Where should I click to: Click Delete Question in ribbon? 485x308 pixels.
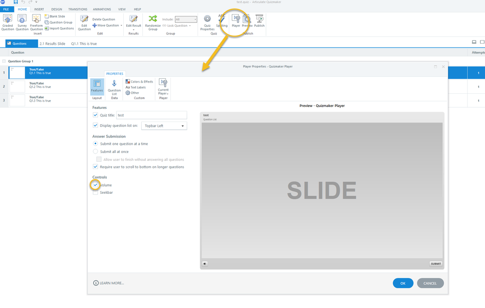103,19
